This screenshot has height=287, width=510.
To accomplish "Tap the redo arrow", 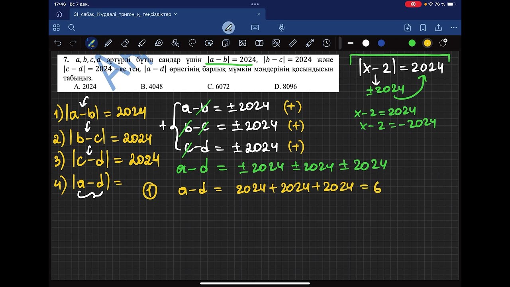I will coord(73,43).
